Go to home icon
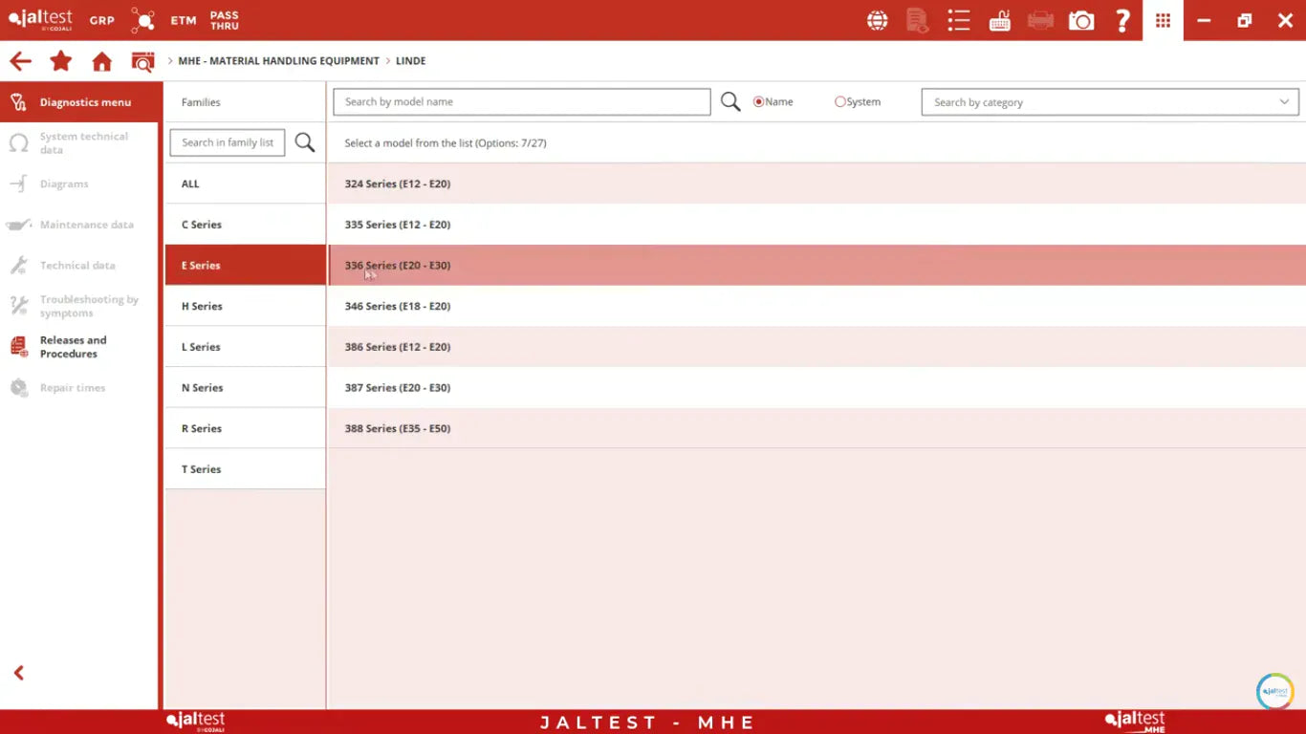This screenshot has height=734, width=1306. [x=101, y=61]
